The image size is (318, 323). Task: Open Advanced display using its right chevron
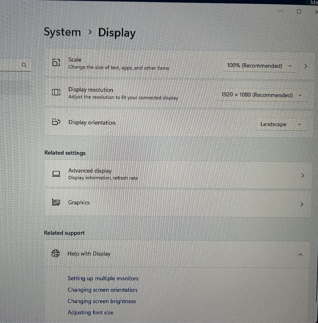tap(302, 176)
